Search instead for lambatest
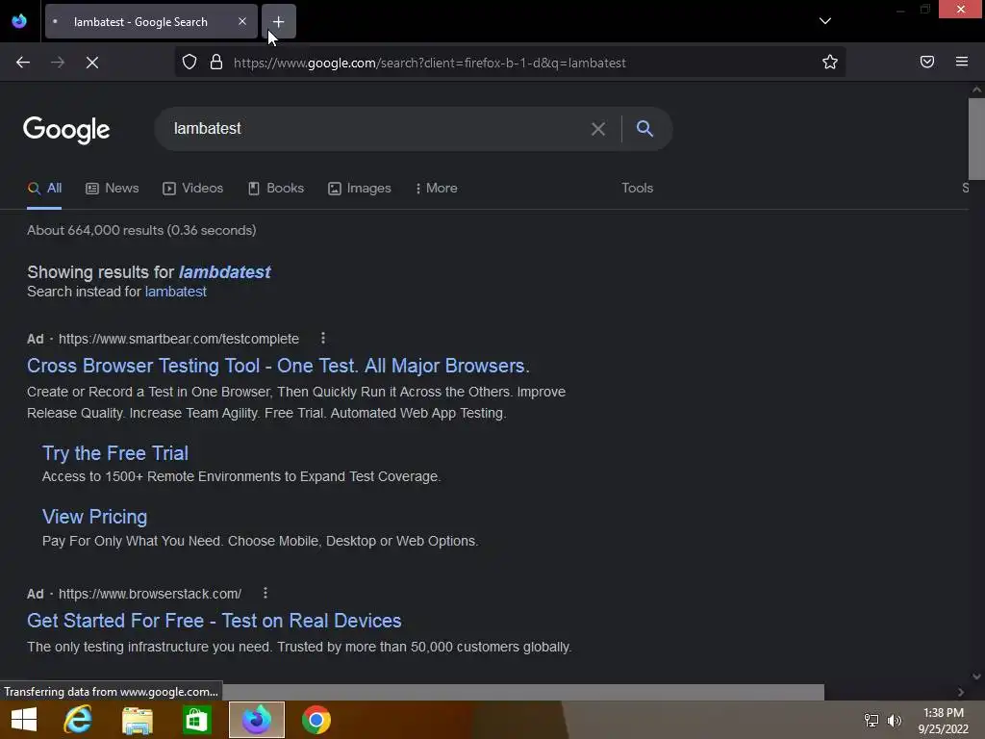 click(176, 292)
